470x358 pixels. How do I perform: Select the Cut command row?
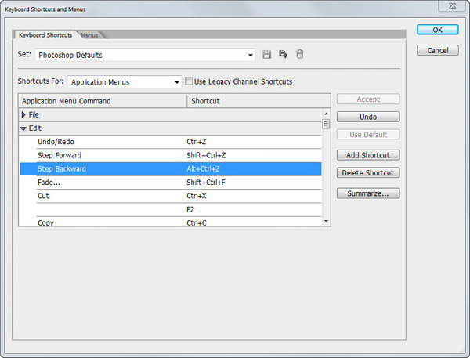[171, 196]
